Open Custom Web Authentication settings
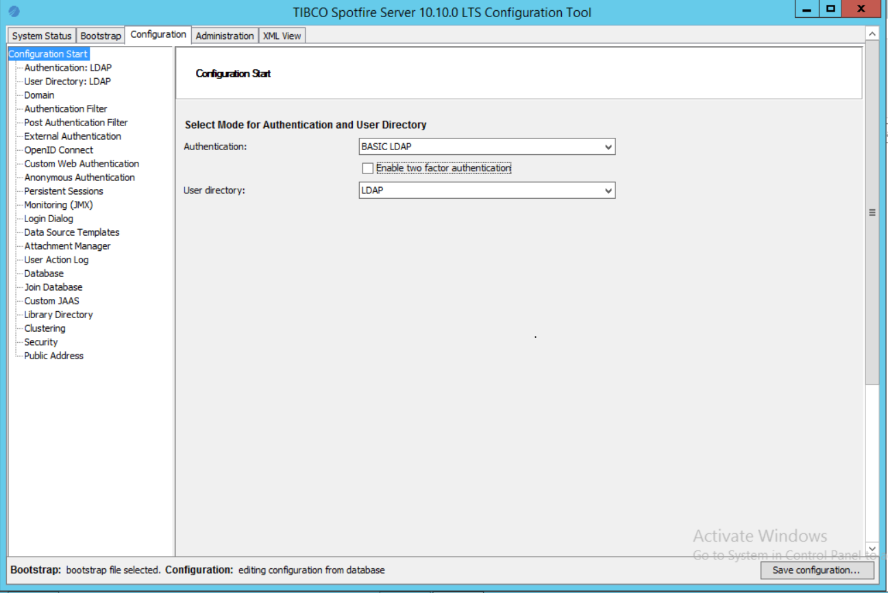 click(x=82, y=164)
